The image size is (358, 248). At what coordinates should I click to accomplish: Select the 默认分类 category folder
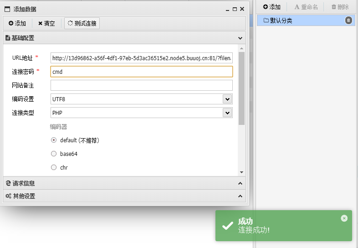(x=281, y=20)
